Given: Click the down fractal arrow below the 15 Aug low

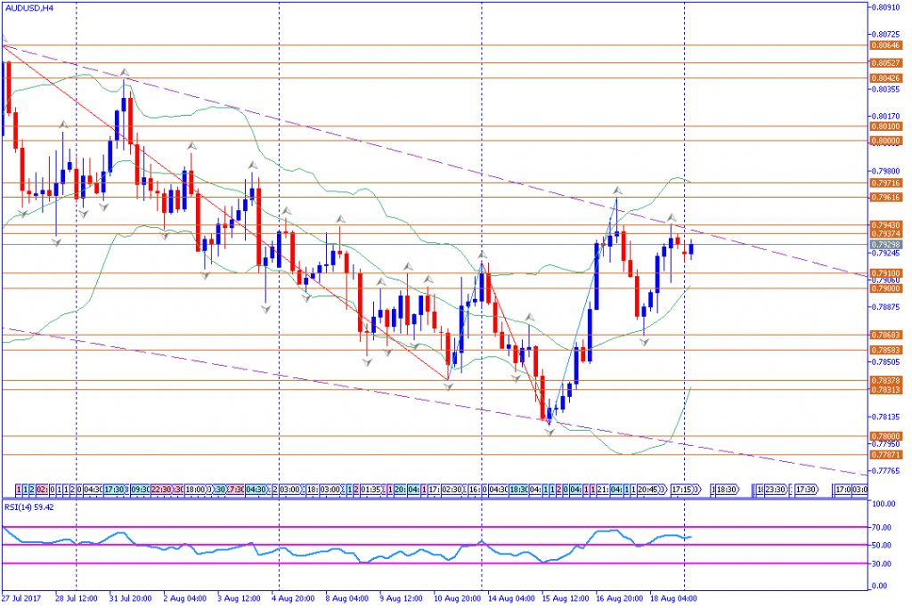Looking at the screenshot, I should 550,433.
